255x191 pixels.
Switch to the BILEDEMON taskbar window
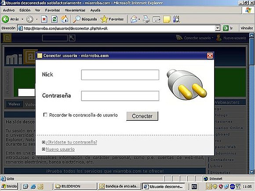tap(75, 186)
